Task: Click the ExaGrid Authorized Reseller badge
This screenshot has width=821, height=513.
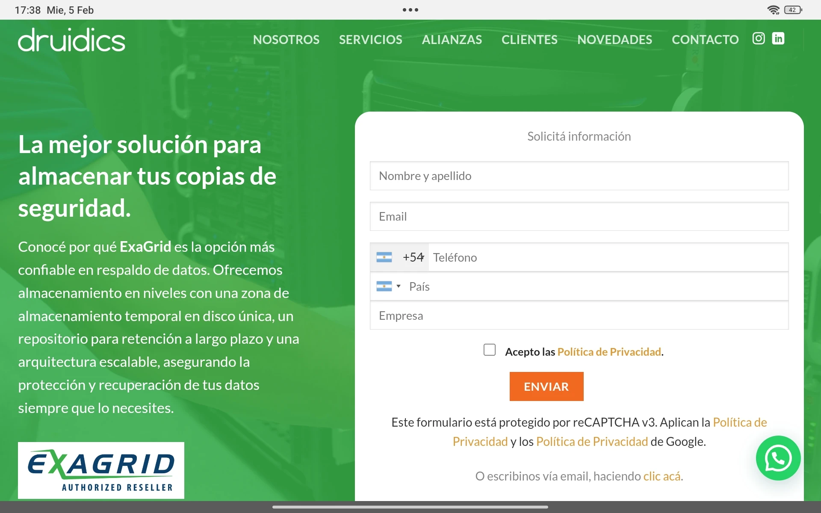Action: 101,470
